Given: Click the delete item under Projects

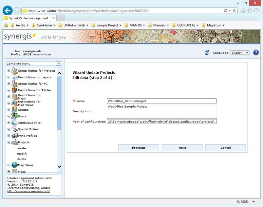Looking at the screenshot, I should [21, 159].
